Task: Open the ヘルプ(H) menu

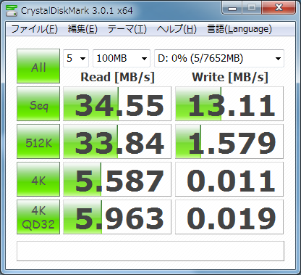Action: point(177,29)
